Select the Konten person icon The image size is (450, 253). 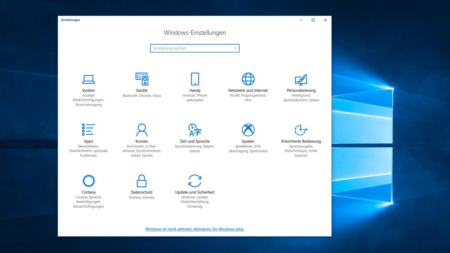click(x=142, y=130)
